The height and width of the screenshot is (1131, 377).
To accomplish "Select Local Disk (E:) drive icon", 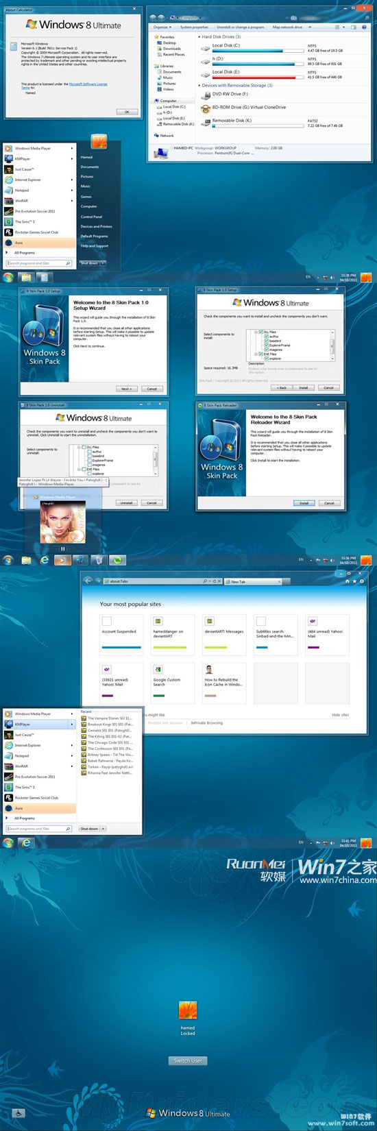I will click(x=206, y=75).
